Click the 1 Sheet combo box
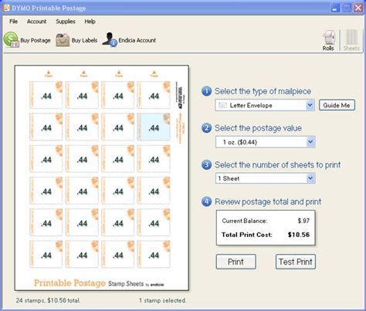Screen dimensions: 366x311 (x=266, y=178)
